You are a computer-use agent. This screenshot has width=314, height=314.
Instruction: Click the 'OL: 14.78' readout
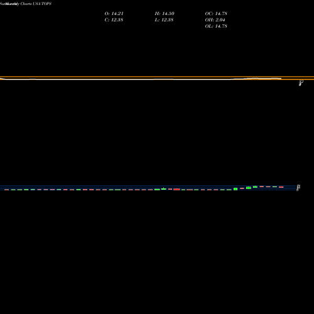click(x=216, y=26)
